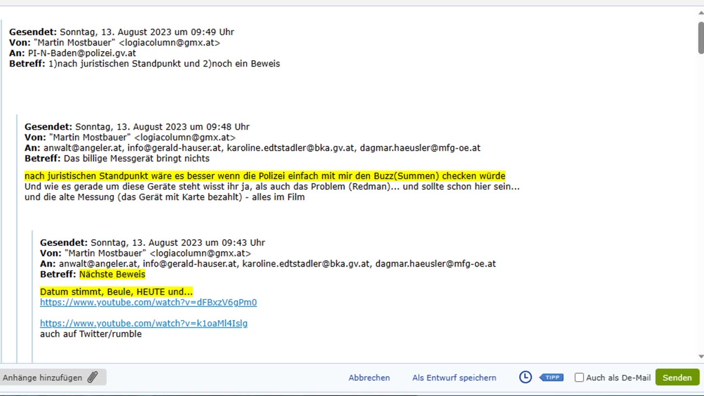Click the 'Das billige Messgerät bringt nichts' subject
Viewport: 704px width, 396px height.
136,158
